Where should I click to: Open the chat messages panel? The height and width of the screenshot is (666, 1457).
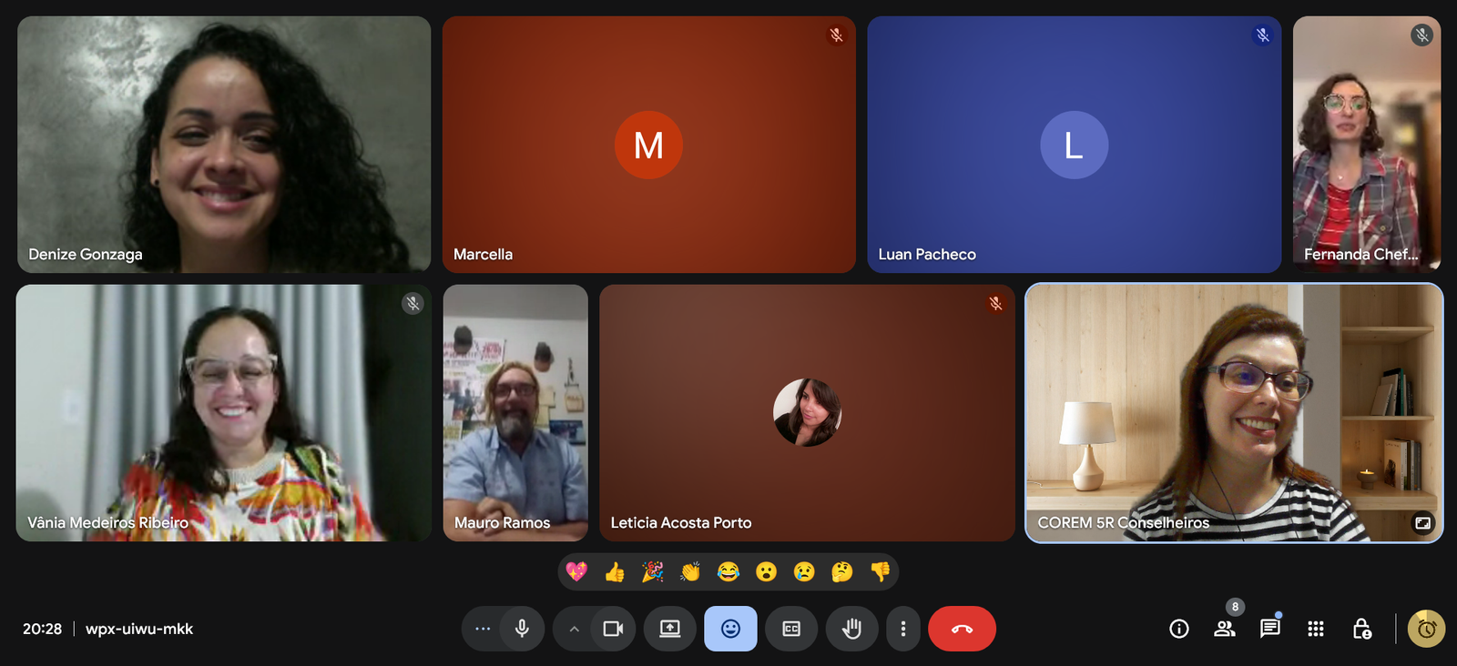(x=1269, y=629)
